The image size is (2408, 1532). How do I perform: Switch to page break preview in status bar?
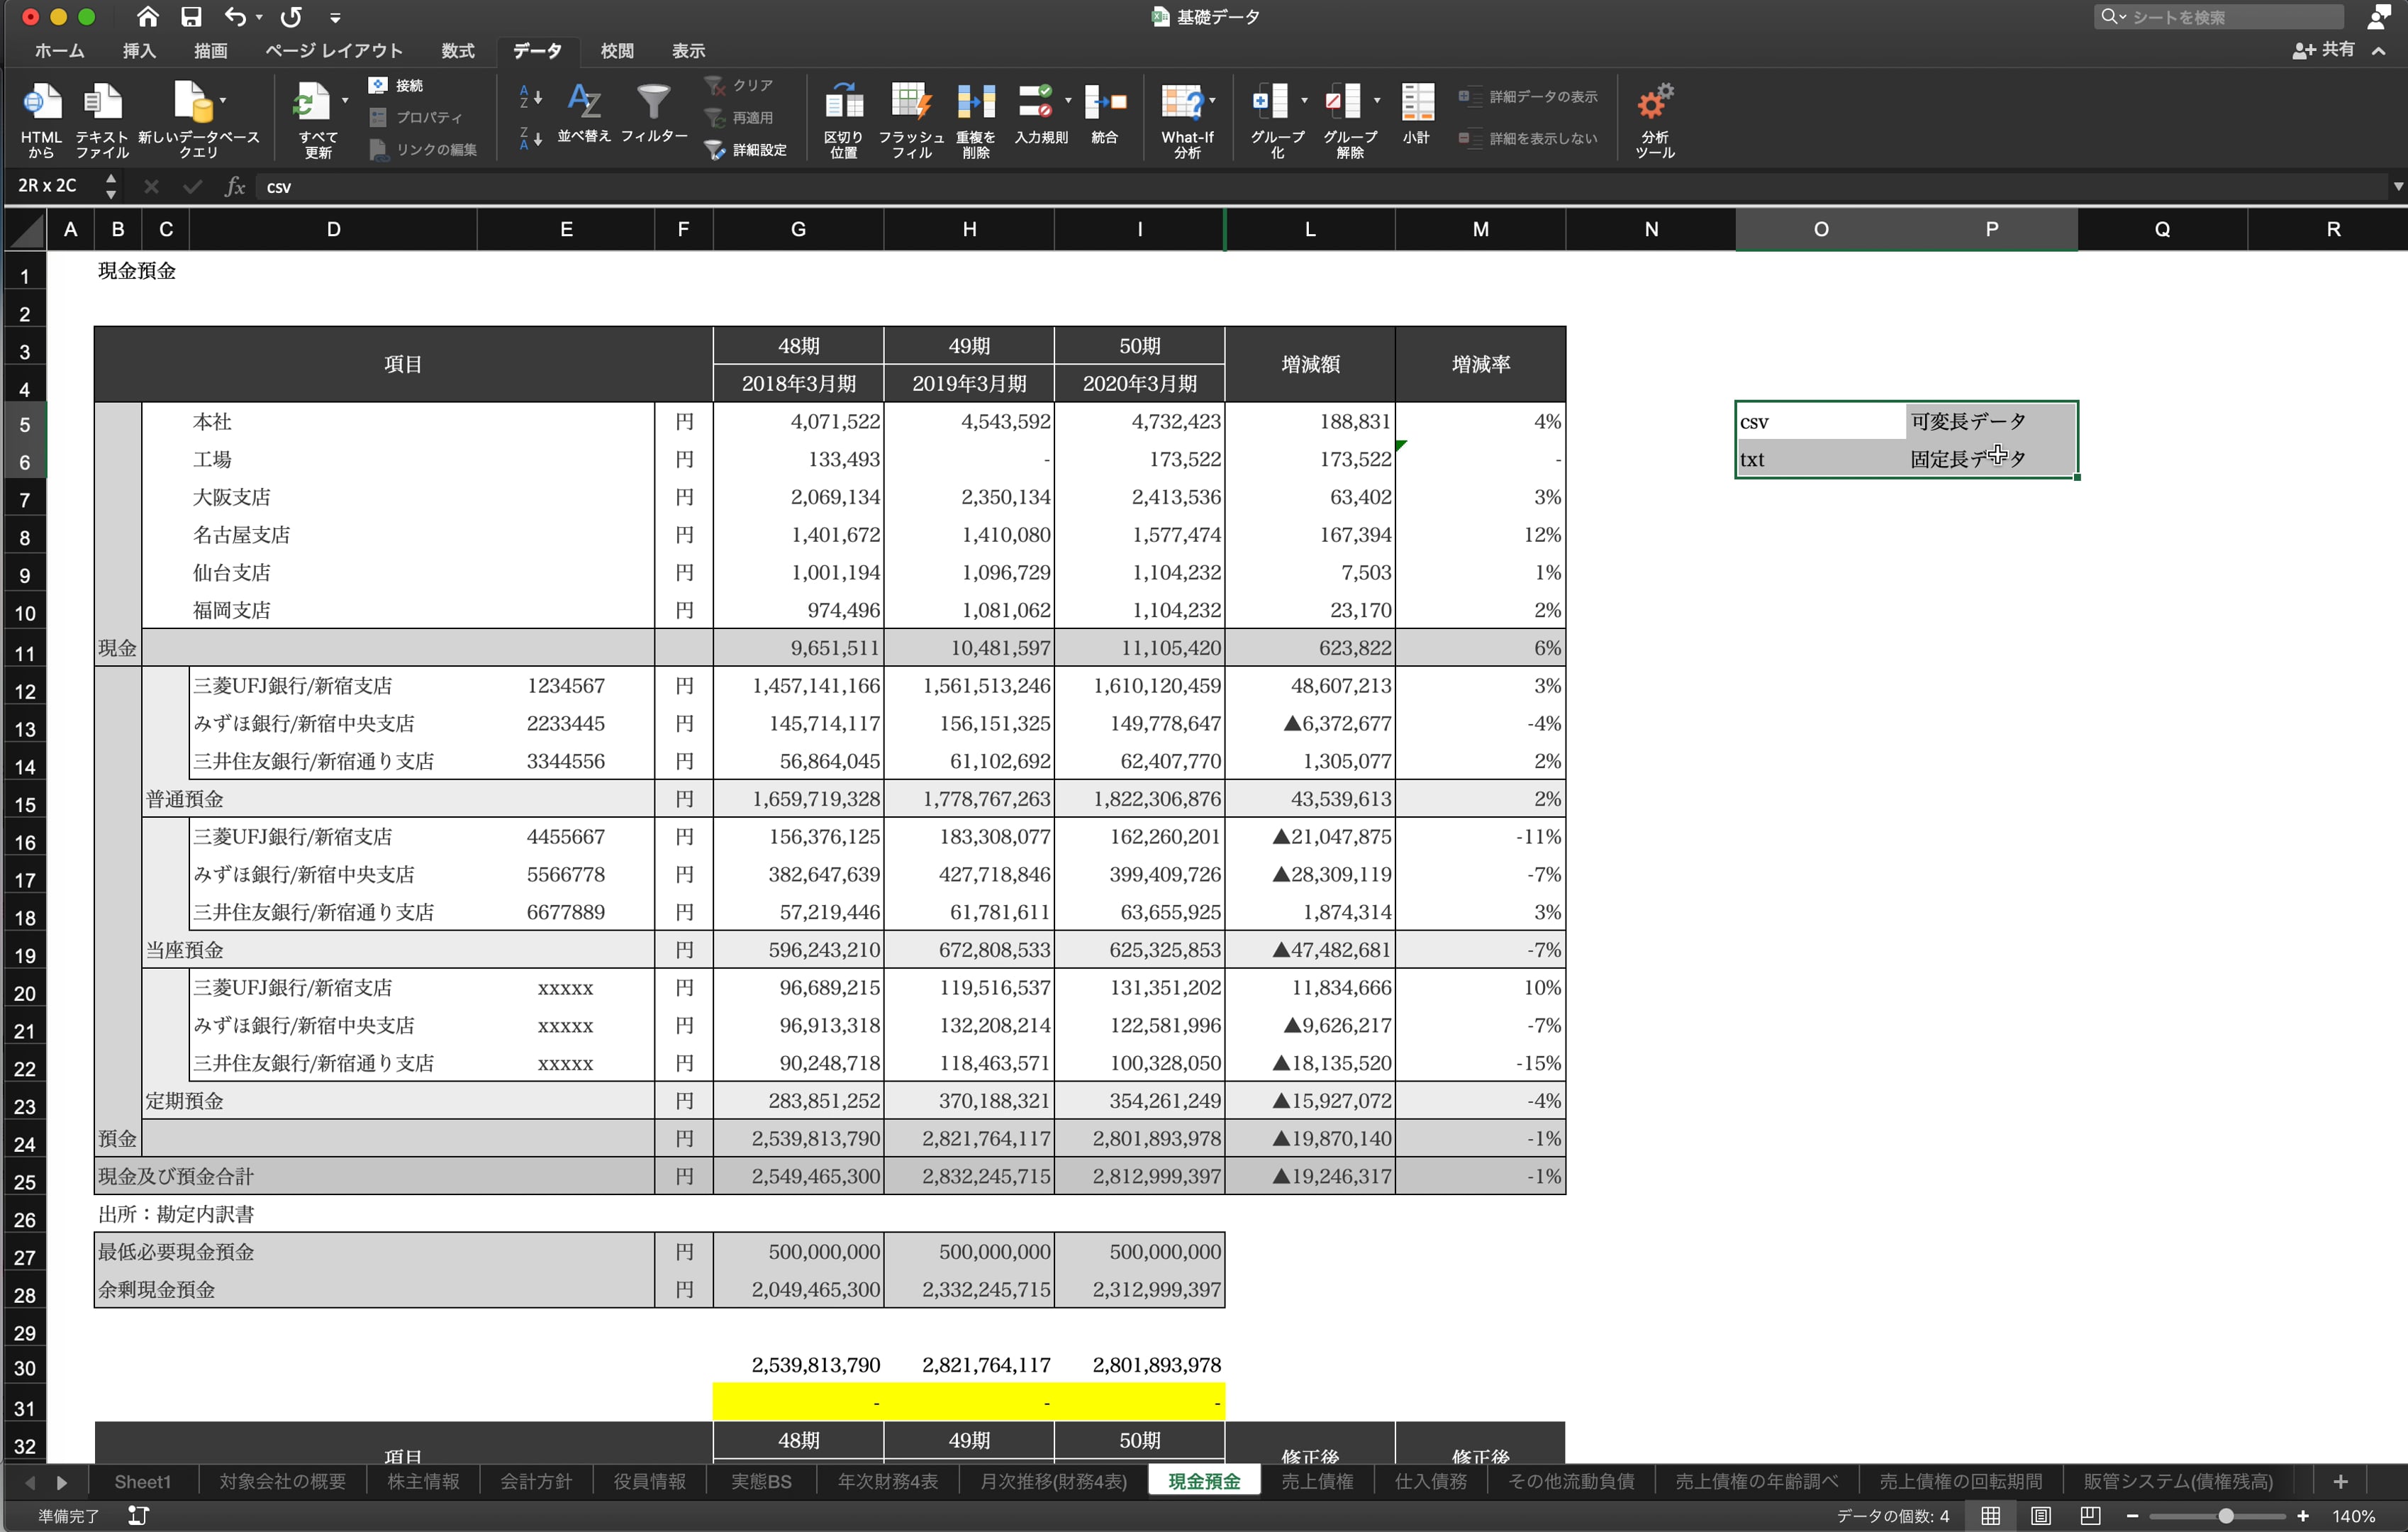[x=2090, y=1516]
